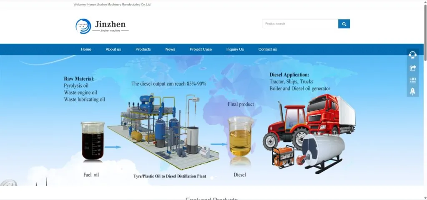
Task: Click the share icon in floating sidebar
Action: [x=412, y=68]
